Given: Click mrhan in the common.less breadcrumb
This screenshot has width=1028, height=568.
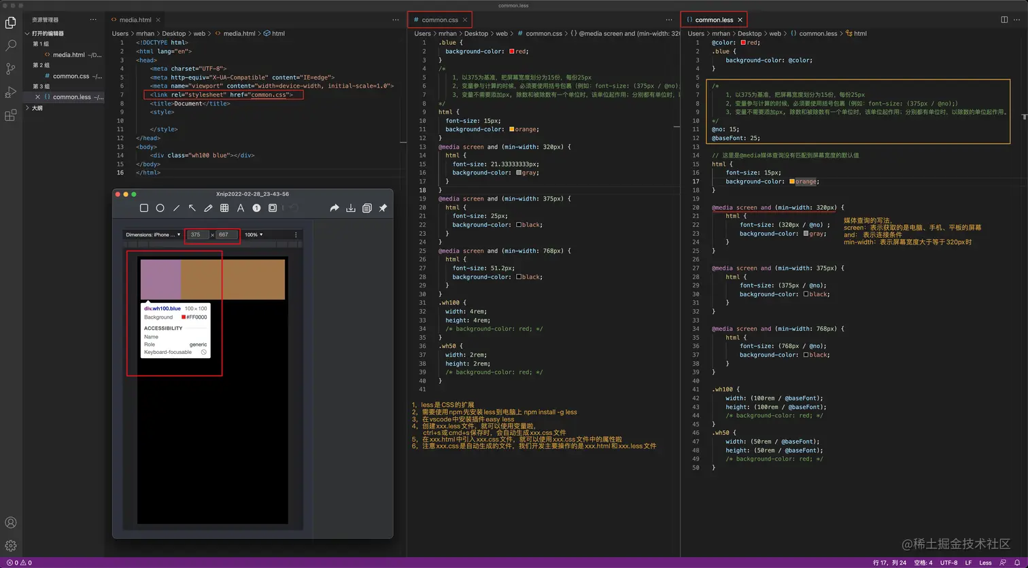Looking at the screenshot, I should click(721, 33).
